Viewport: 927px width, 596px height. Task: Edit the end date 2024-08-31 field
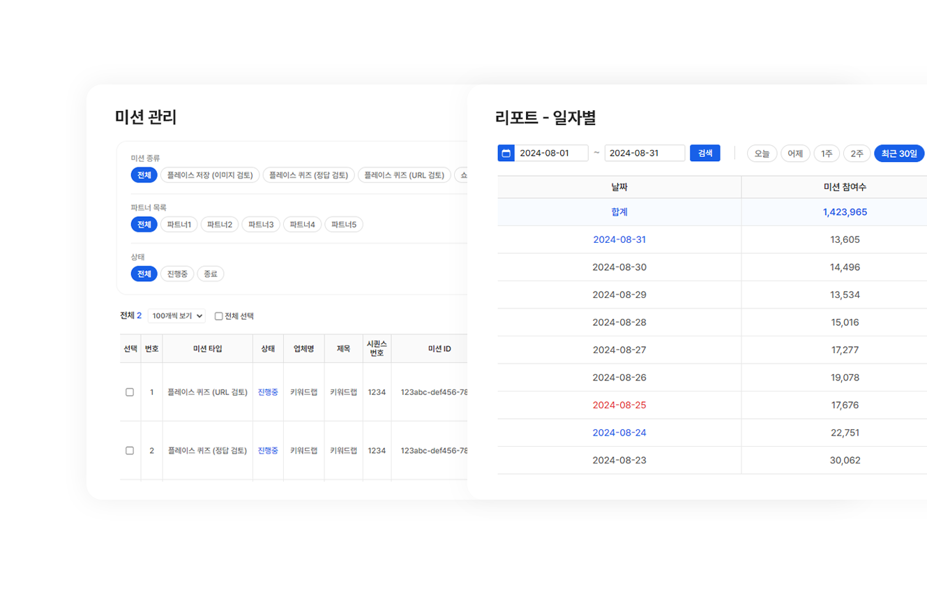pos(645,153)
